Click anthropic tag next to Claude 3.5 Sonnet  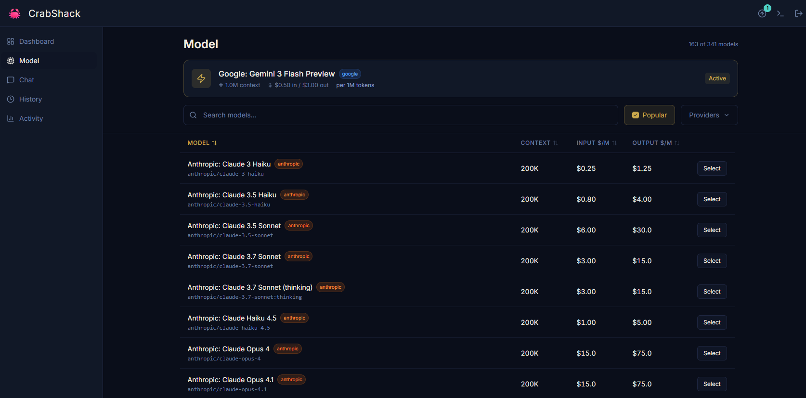point(299,226)
